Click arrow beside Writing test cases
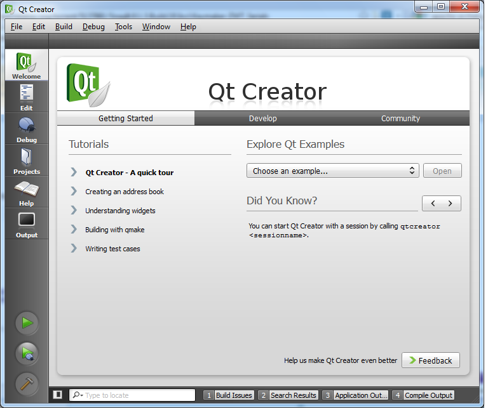 coord(74,248)
